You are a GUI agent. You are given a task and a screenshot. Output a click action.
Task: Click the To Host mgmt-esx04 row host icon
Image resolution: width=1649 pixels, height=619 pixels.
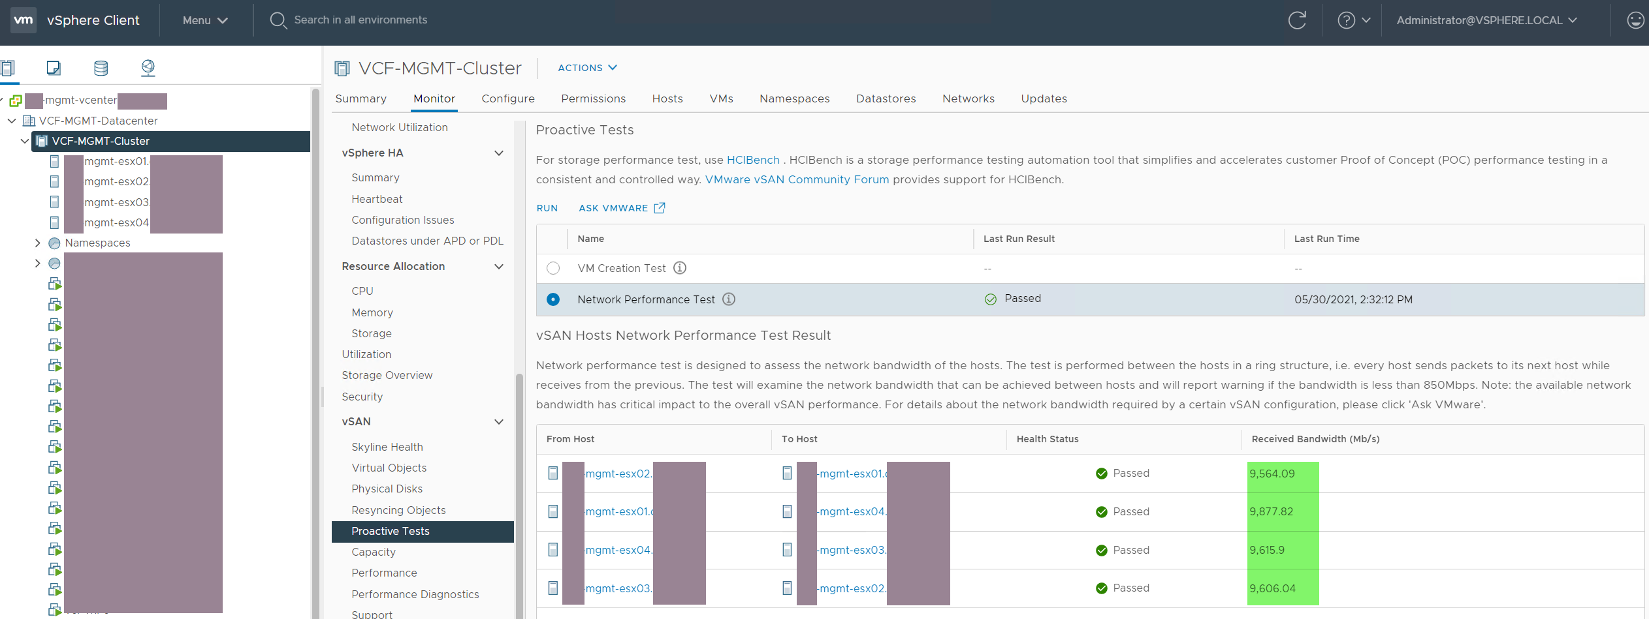click(788, 511)
